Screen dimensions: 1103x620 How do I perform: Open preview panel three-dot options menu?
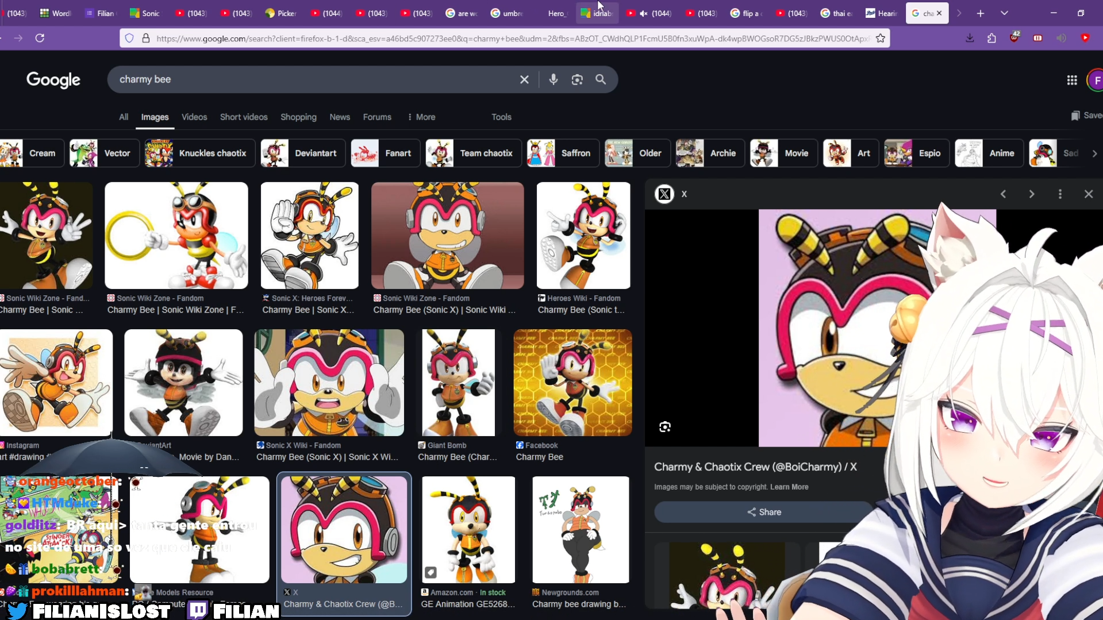coord(1060,194)
